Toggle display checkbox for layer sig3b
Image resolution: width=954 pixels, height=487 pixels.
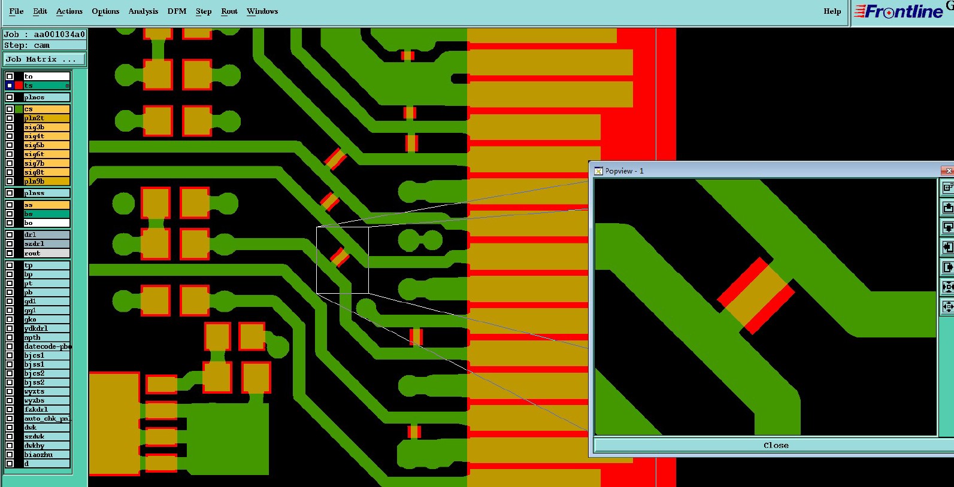coord(10,127)
